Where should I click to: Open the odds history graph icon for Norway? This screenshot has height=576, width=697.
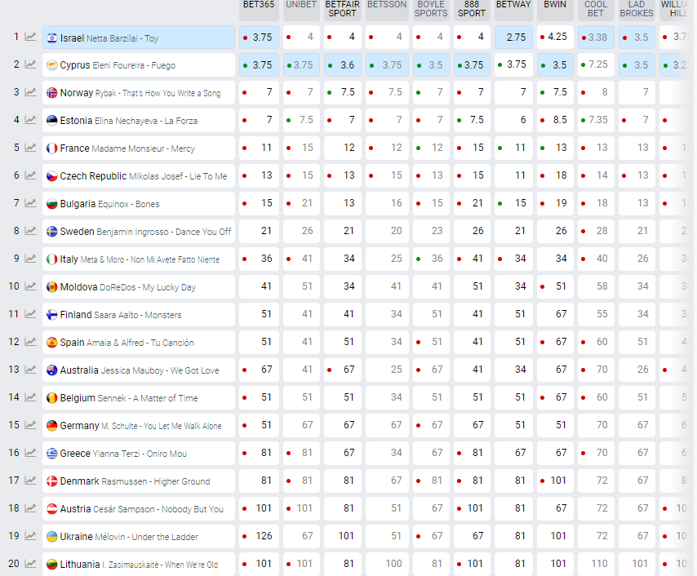coord(30,92)
